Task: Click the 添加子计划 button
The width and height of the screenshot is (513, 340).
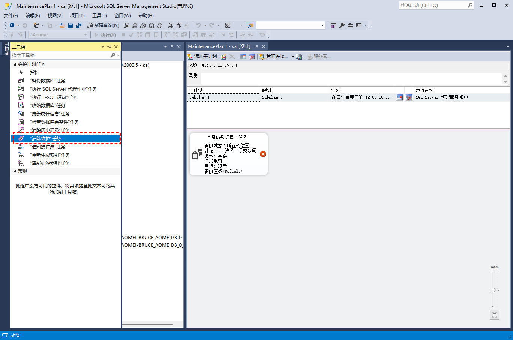Action: [202, 57]
